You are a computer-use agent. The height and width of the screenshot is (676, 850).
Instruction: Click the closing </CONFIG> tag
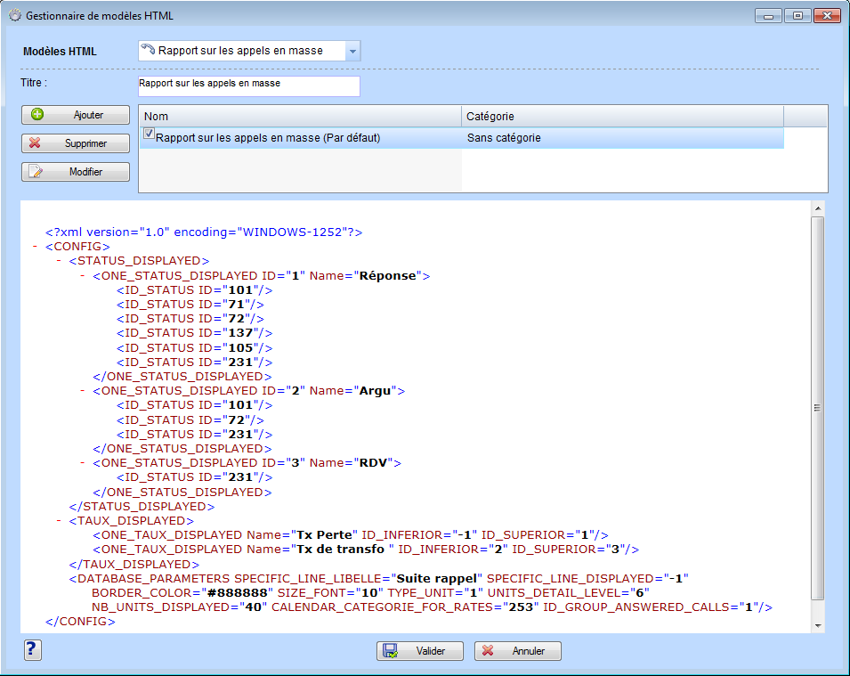[x=80, y=621]
